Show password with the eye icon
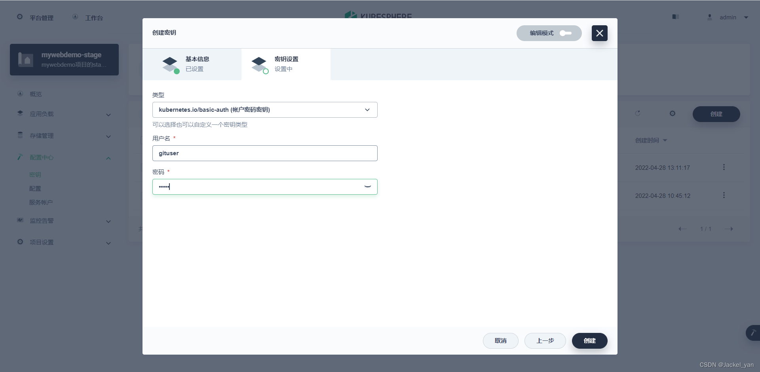This screenshot has height=372, width=760. (367, 187)
